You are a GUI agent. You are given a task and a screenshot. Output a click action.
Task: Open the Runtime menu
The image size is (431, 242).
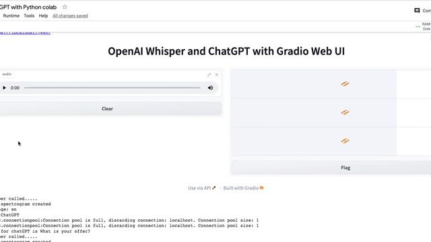coord(11,16)
